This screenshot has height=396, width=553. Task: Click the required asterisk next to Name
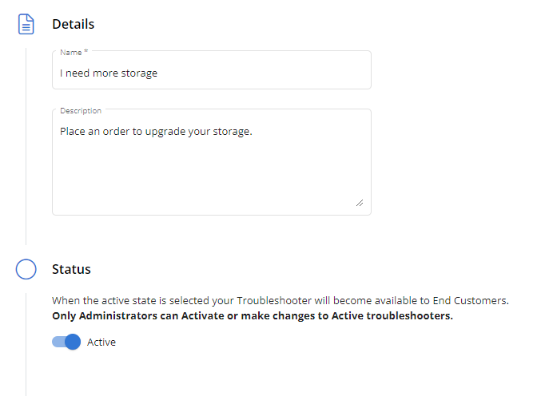pyautogui.click(x=86, y=52)
